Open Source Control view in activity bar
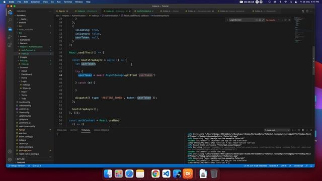The width and height of the screenshot is (322, 181). [x=10, y=29]
